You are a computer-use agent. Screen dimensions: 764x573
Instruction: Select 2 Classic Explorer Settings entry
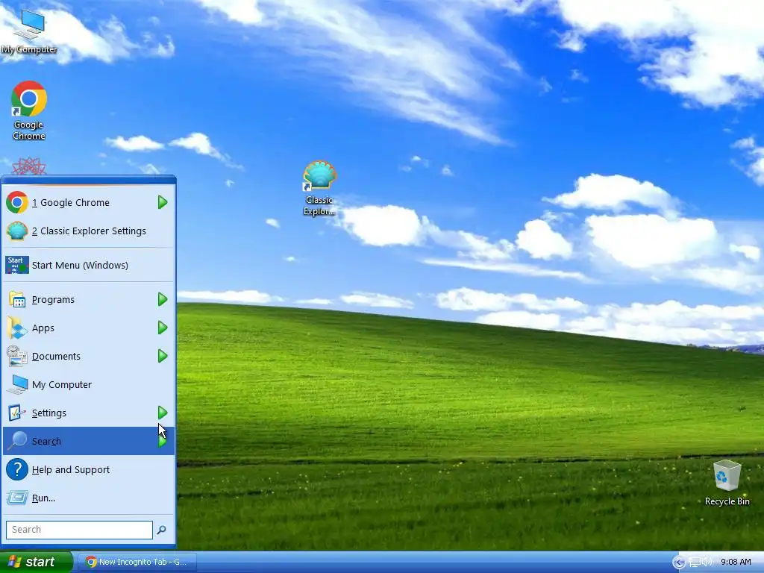pos(89,231)
